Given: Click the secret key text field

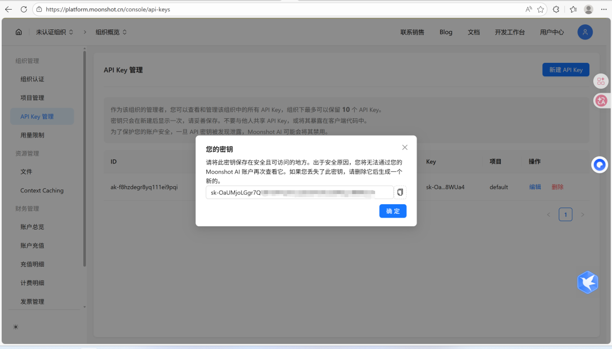Looking at the screenshot, I should (299, 192).
